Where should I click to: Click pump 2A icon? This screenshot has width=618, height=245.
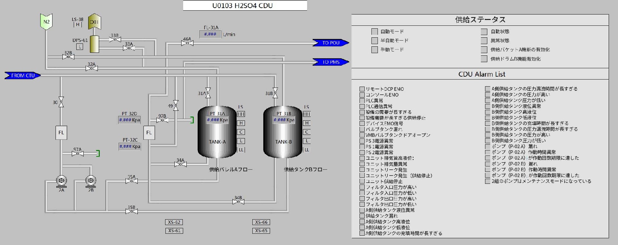[x=61, y=181]
